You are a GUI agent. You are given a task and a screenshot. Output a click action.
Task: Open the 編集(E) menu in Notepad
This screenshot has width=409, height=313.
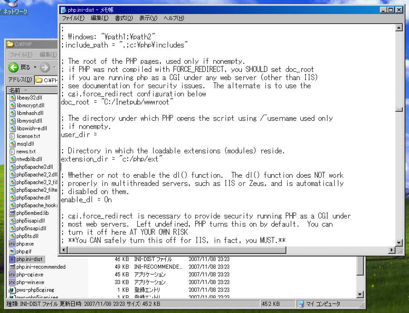pyautogui.click(x=99, y=18)
